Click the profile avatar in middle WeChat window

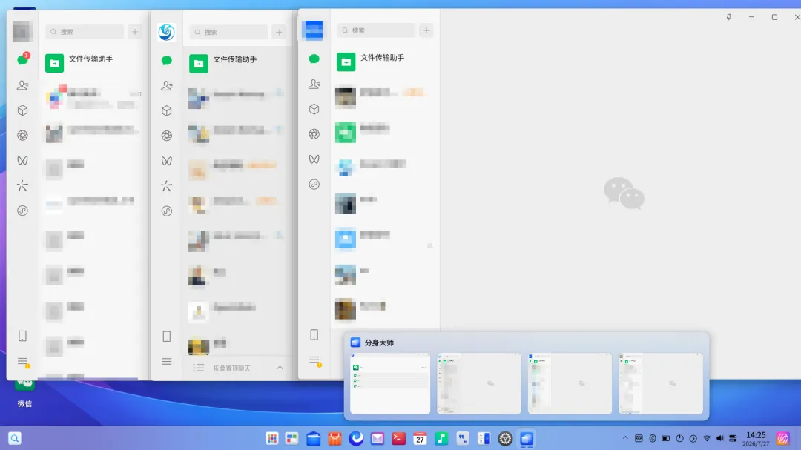click(167, 32)
